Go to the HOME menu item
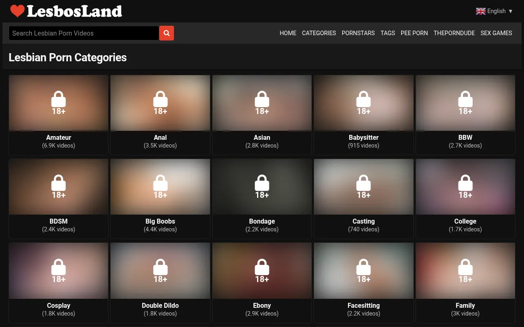This screenshot has height=327, width=524. pos(288,33)
